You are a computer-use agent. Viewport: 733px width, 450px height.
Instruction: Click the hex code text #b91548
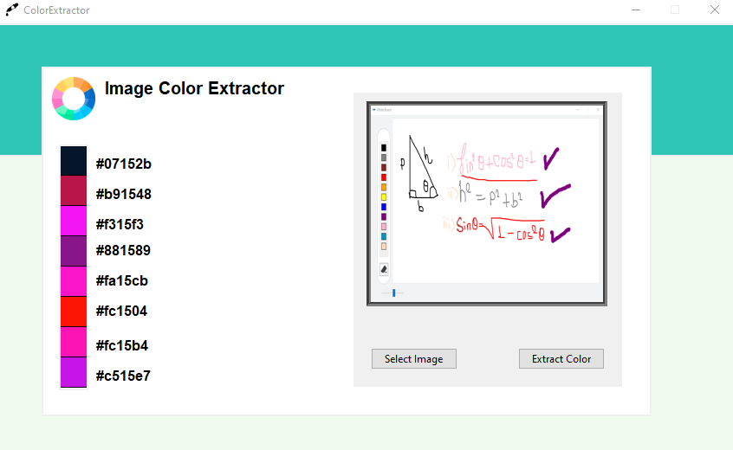point(123,194)
